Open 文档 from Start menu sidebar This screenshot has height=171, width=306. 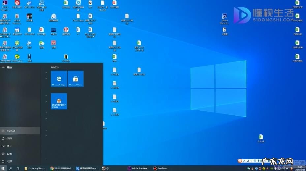20,138
